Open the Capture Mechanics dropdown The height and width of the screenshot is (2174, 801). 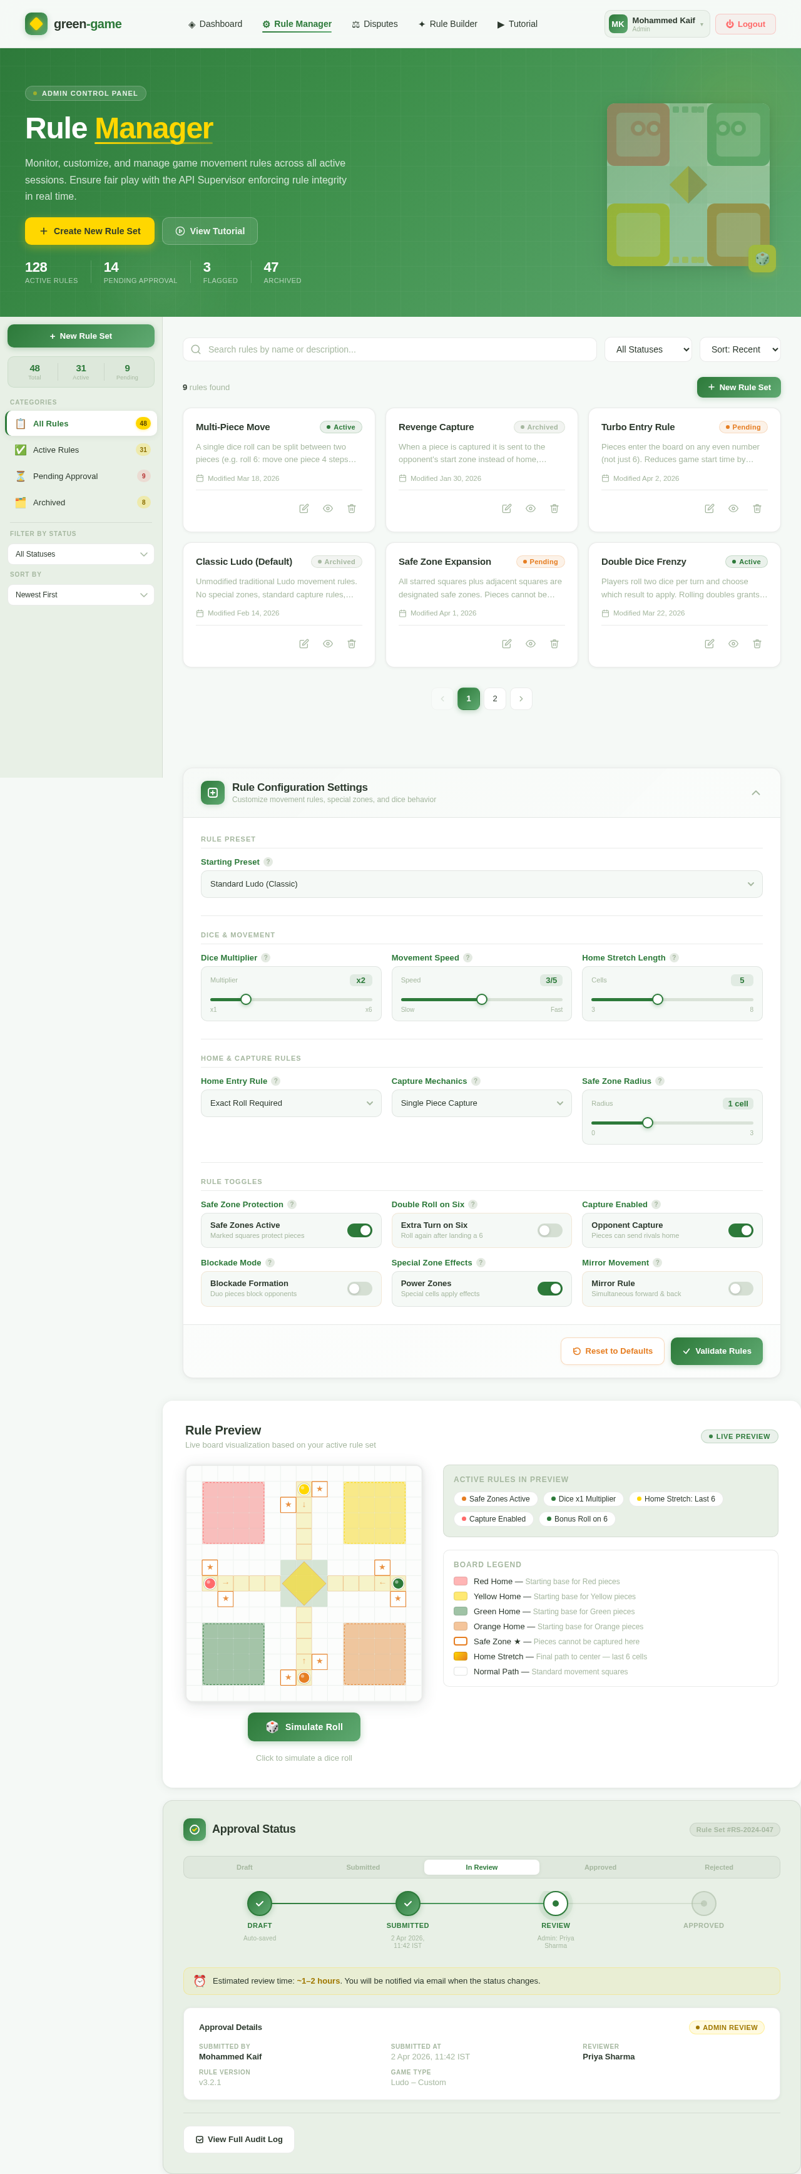click(x=481, y=1103)
